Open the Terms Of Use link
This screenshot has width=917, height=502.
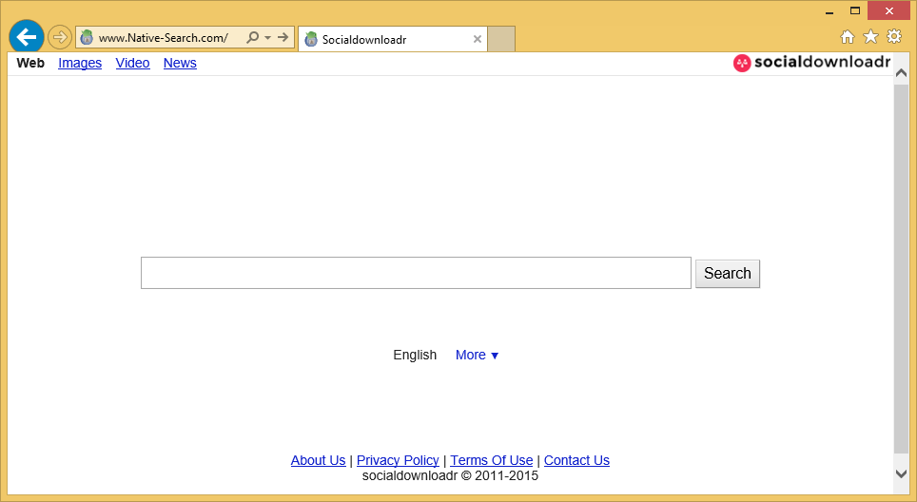click(x=491, y=460)
